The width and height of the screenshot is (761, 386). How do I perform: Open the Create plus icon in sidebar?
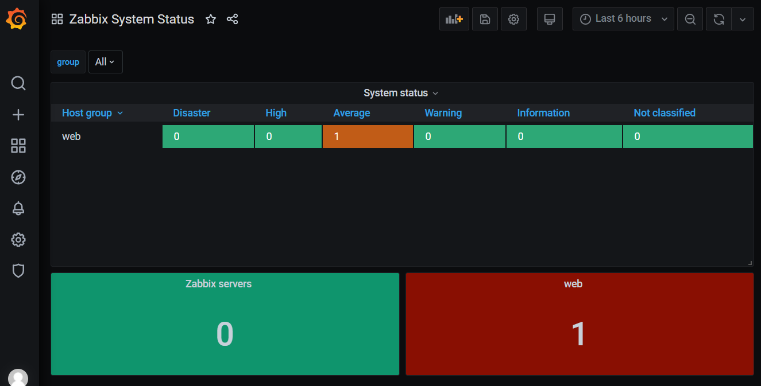(x=18, y=115)
